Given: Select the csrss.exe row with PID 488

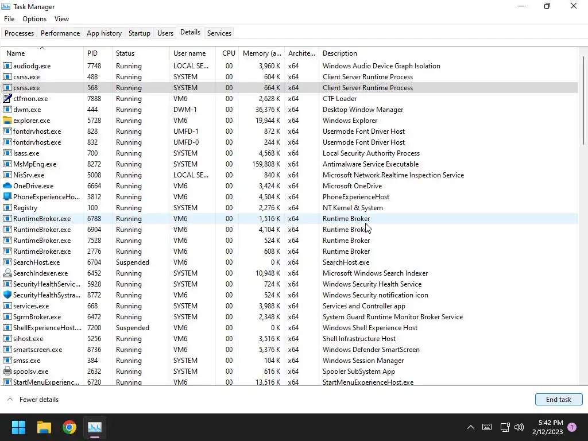Looking at the screenshot, I should pyautogui.click(x=289, y=76).
